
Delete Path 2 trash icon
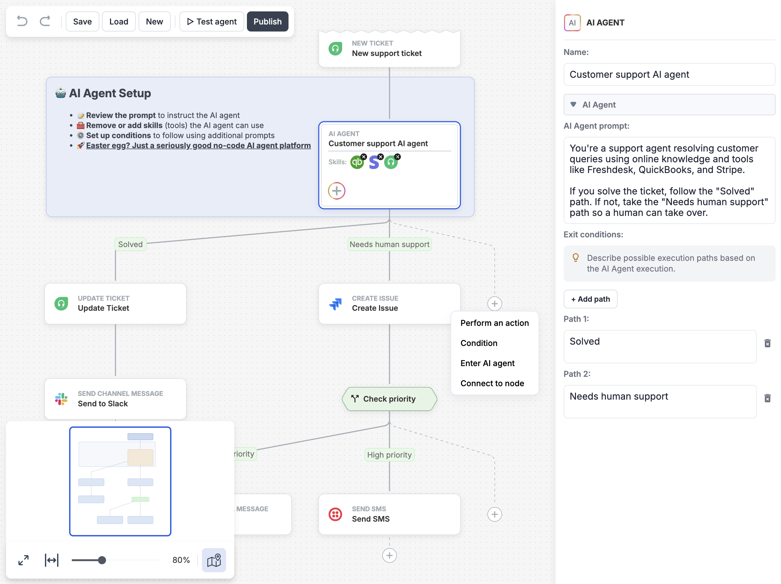(767, 398)
